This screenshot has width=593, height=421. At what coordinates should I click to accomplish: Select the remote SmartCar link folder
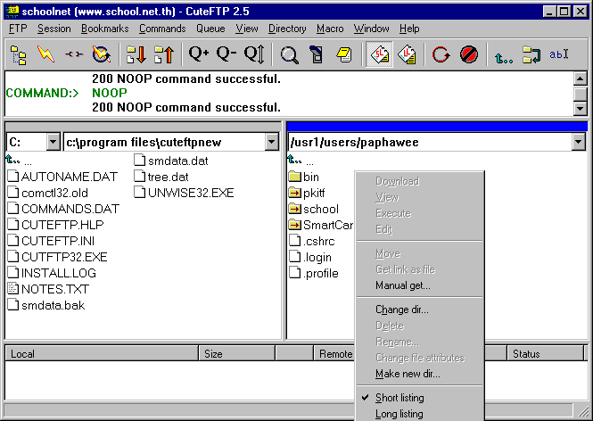[x=321, y=225]
